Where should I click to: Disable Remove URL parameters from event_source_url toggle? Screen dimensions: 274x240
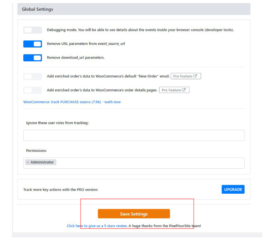(x=33, y=44)
